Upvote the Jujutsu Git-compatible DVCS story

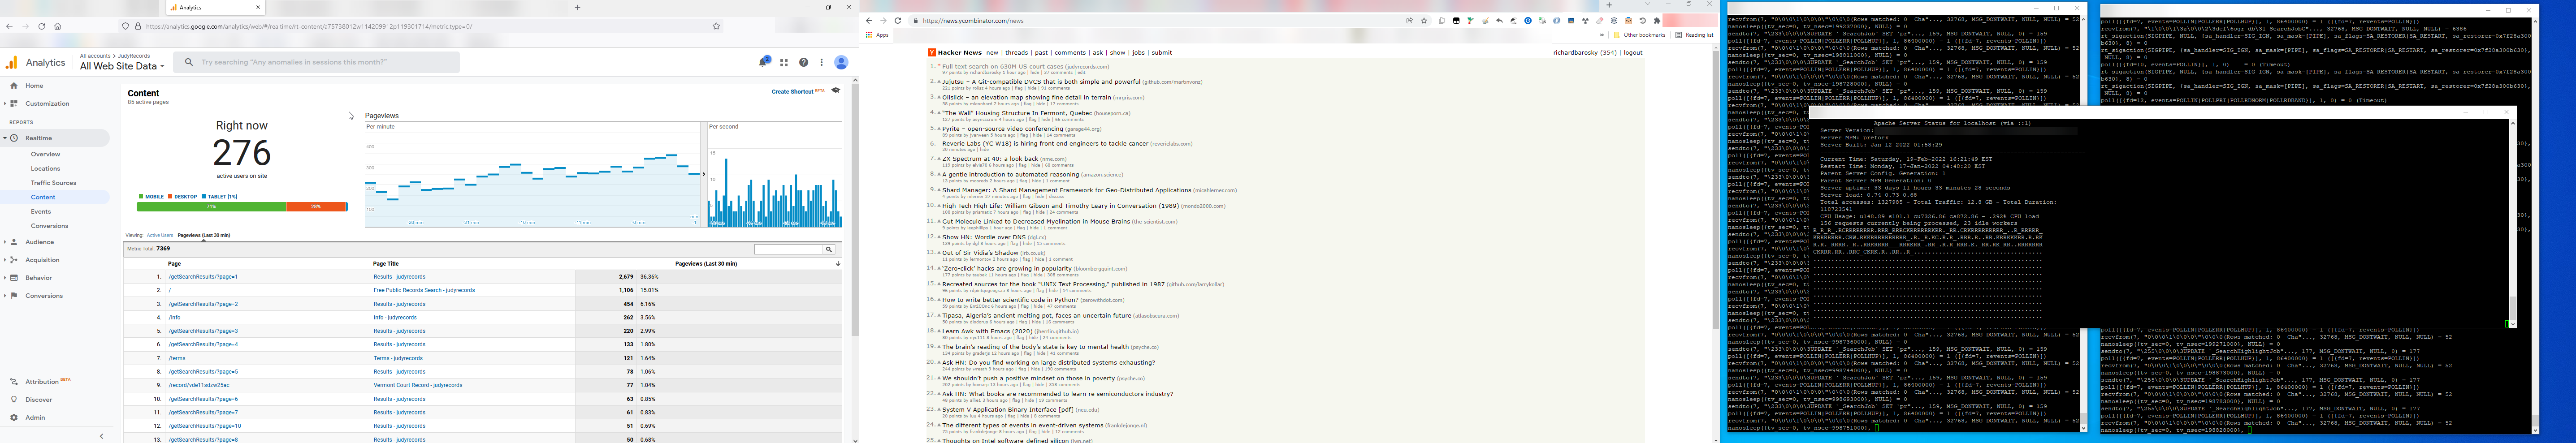pos(939,82)
